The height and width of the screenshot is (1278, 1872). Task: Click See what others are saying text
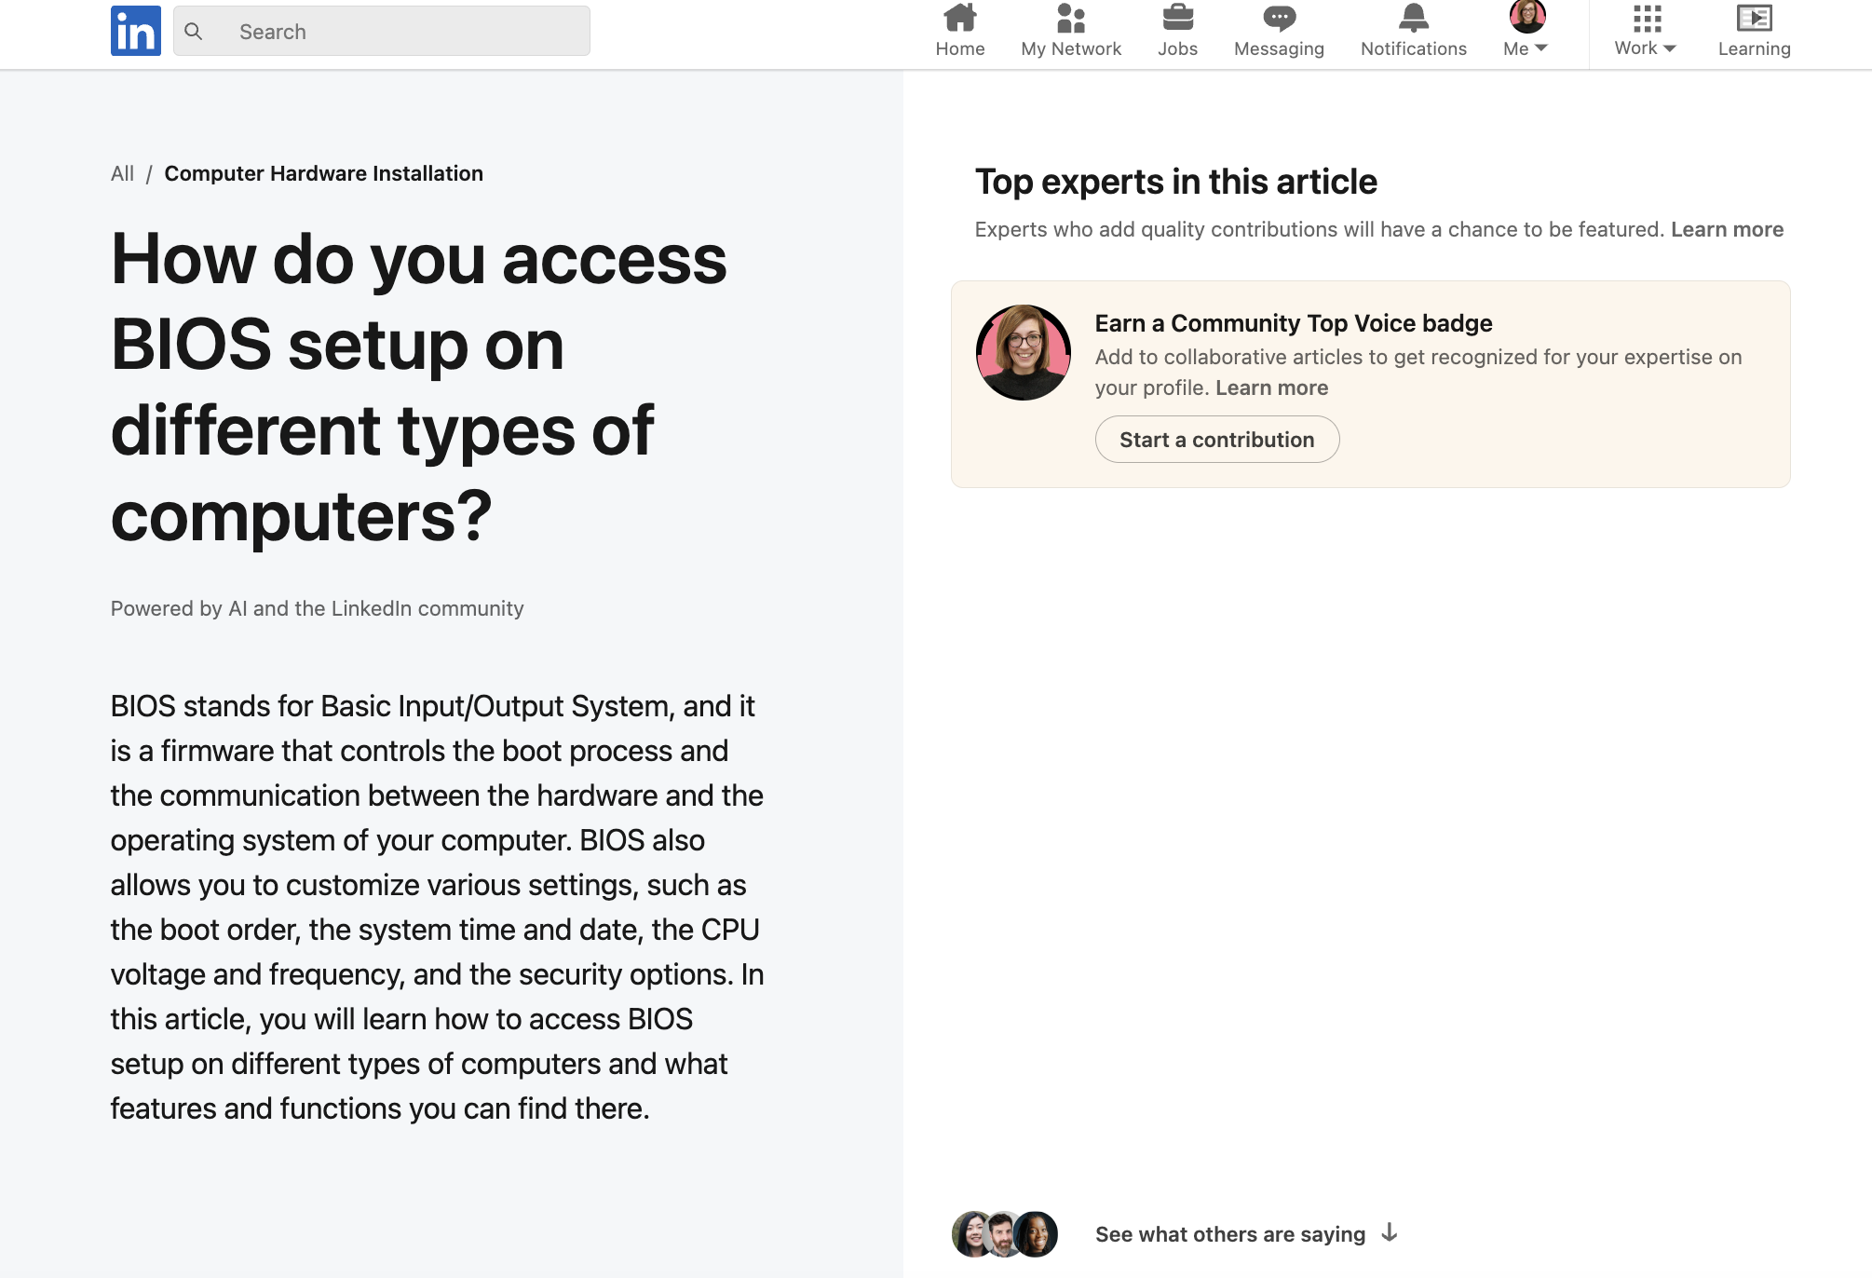(1229, 1234)
